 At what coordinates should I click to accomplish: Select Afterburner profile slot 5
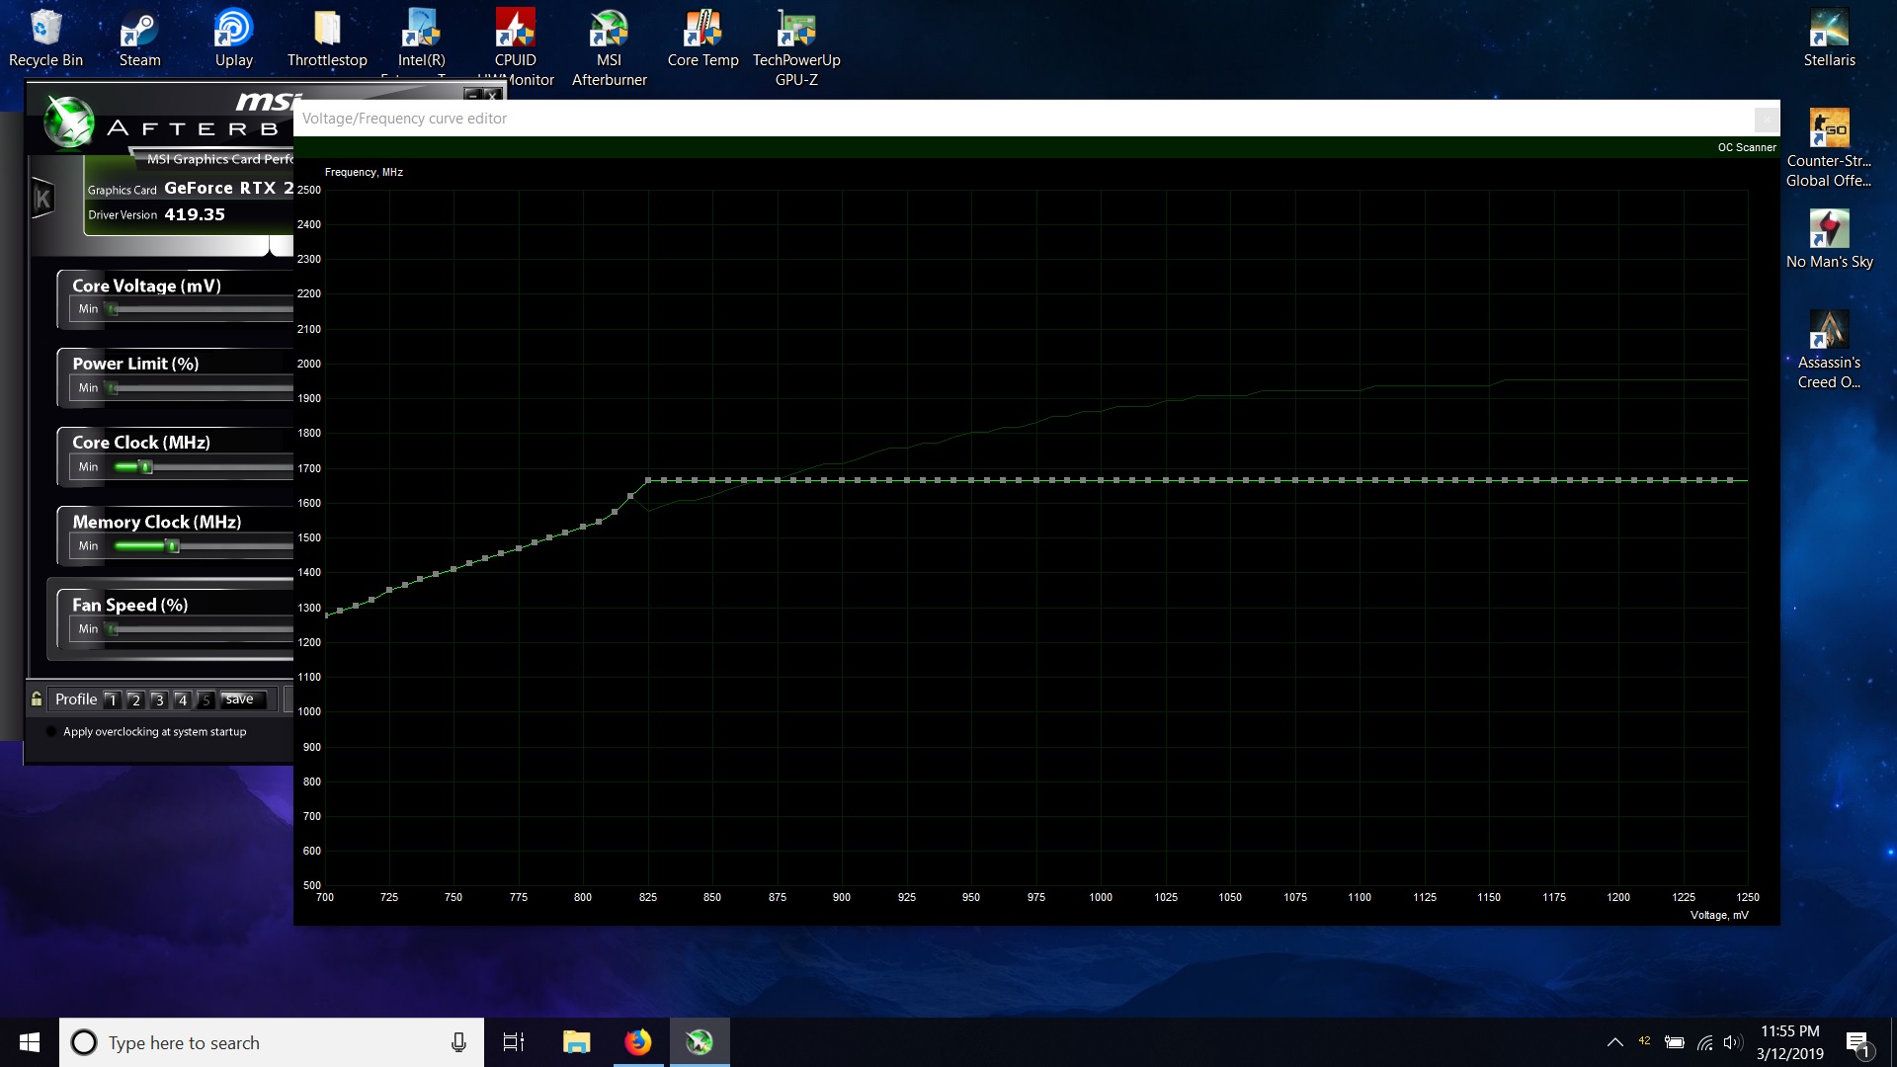pos(206,699)
